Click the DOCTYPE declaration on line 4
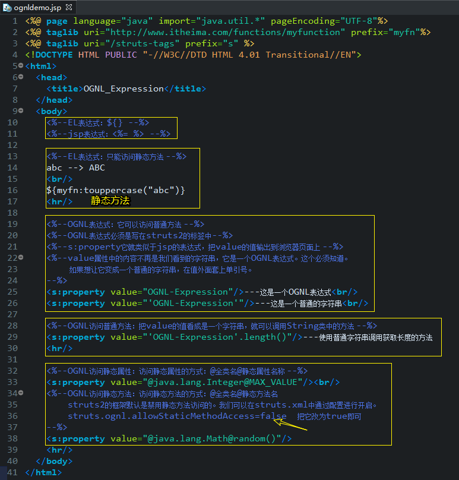 click(x=193, y=55)
